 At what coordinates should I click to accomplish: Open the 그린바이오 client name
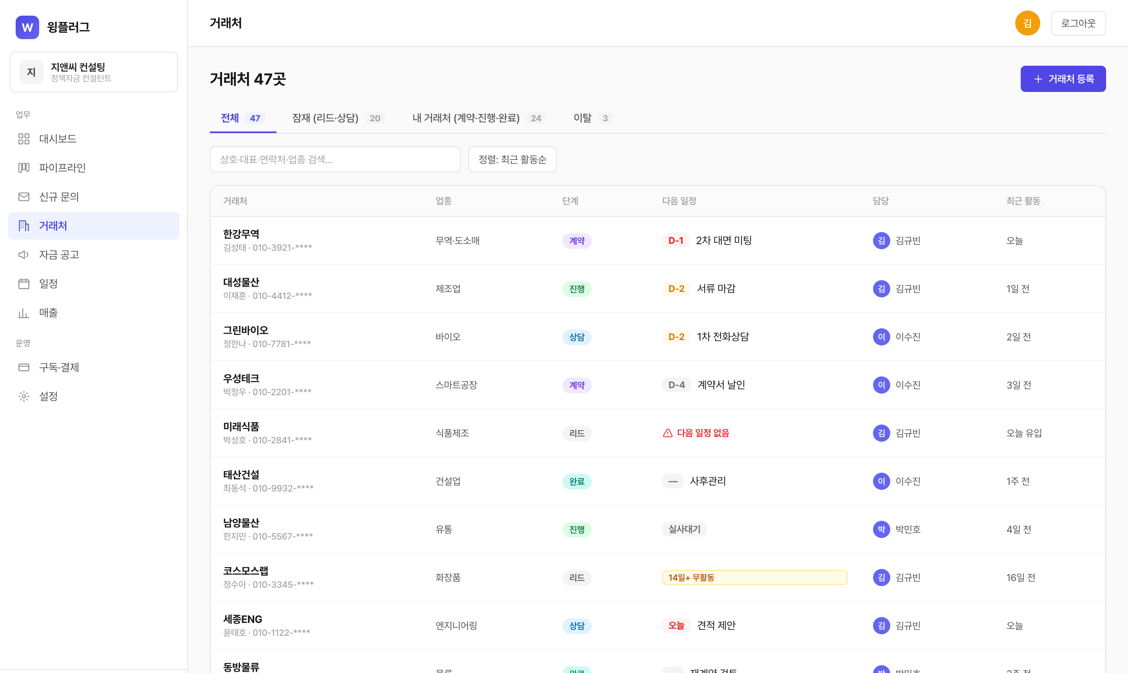246,330
